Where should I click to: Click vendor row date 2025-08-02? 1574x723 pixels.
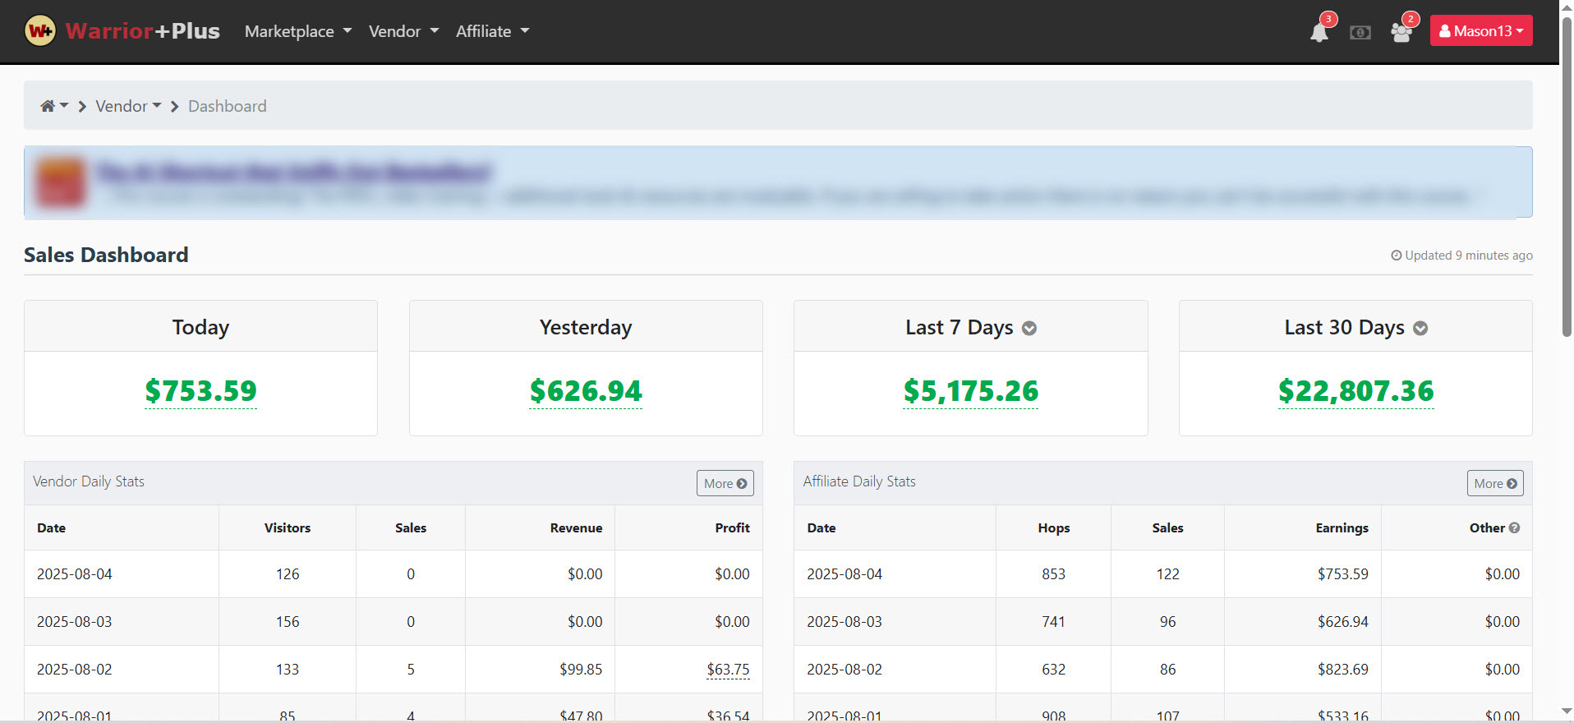point(75,670)
